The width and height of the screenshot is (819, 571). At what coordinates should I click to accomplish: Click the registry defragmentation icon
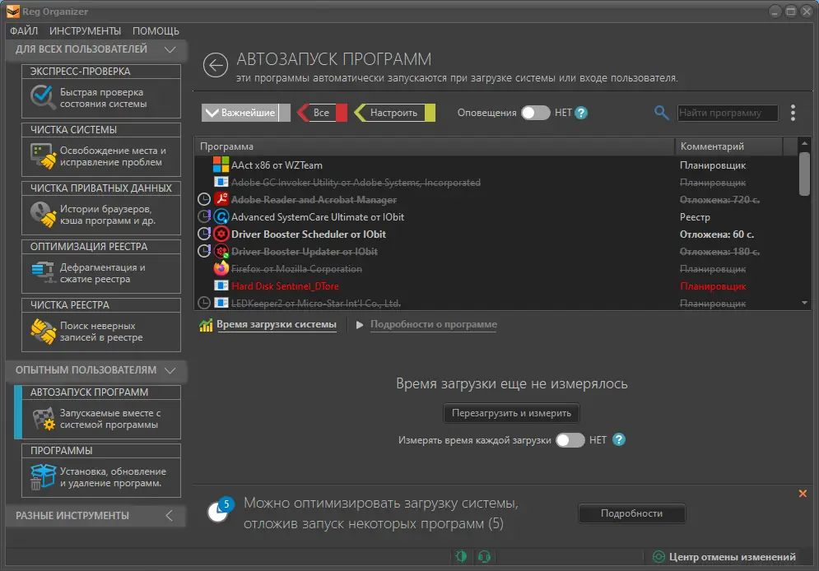43,272
